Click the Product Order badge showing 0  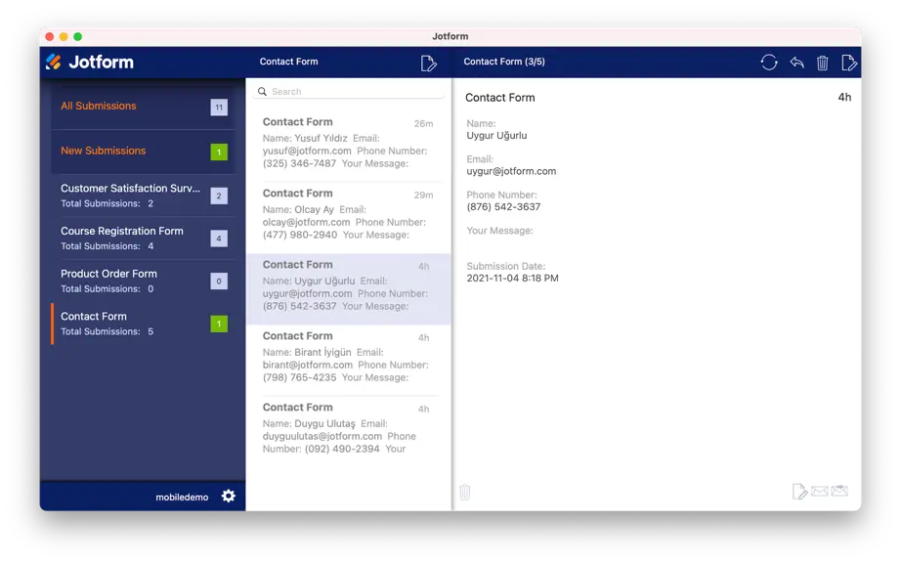click(x=219, y=281)
